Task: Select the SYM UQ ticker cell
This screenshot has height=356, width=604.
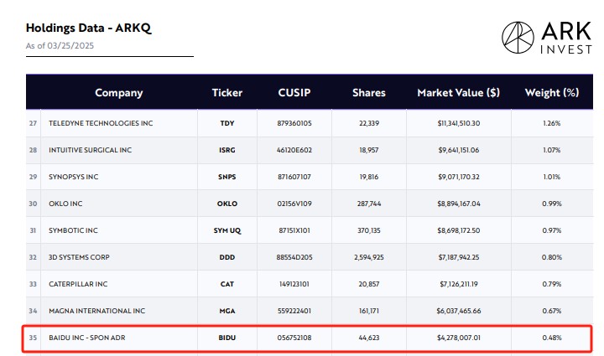Action: coord(226,230)
